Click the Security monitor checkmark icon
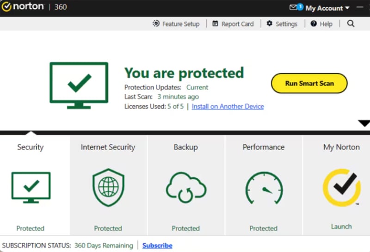Viewport: 370px width, 252px height. coord(31,187)
